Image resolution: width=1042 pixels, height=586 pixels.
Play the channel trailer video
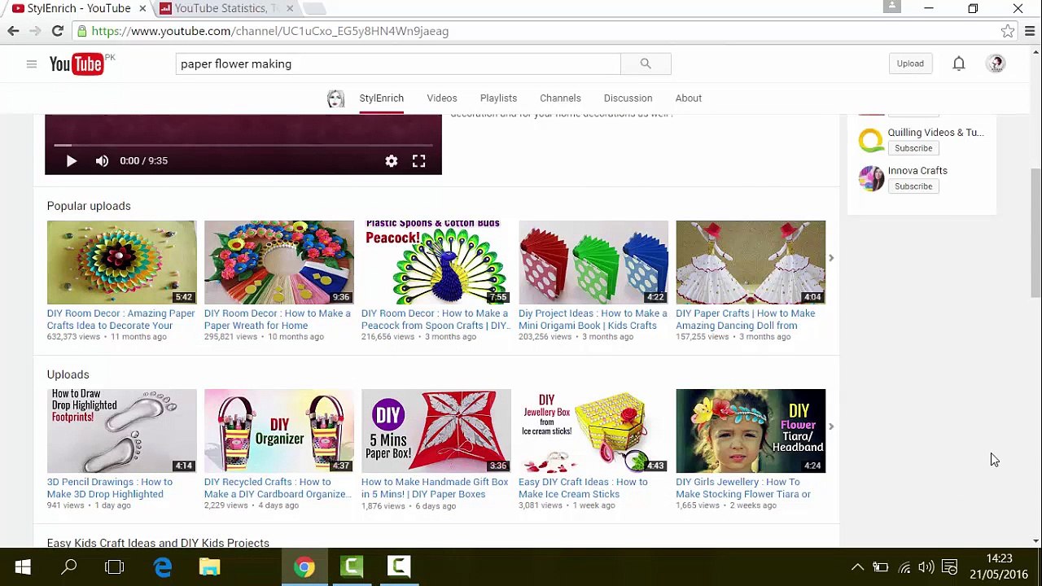click(x=71, y=161)
